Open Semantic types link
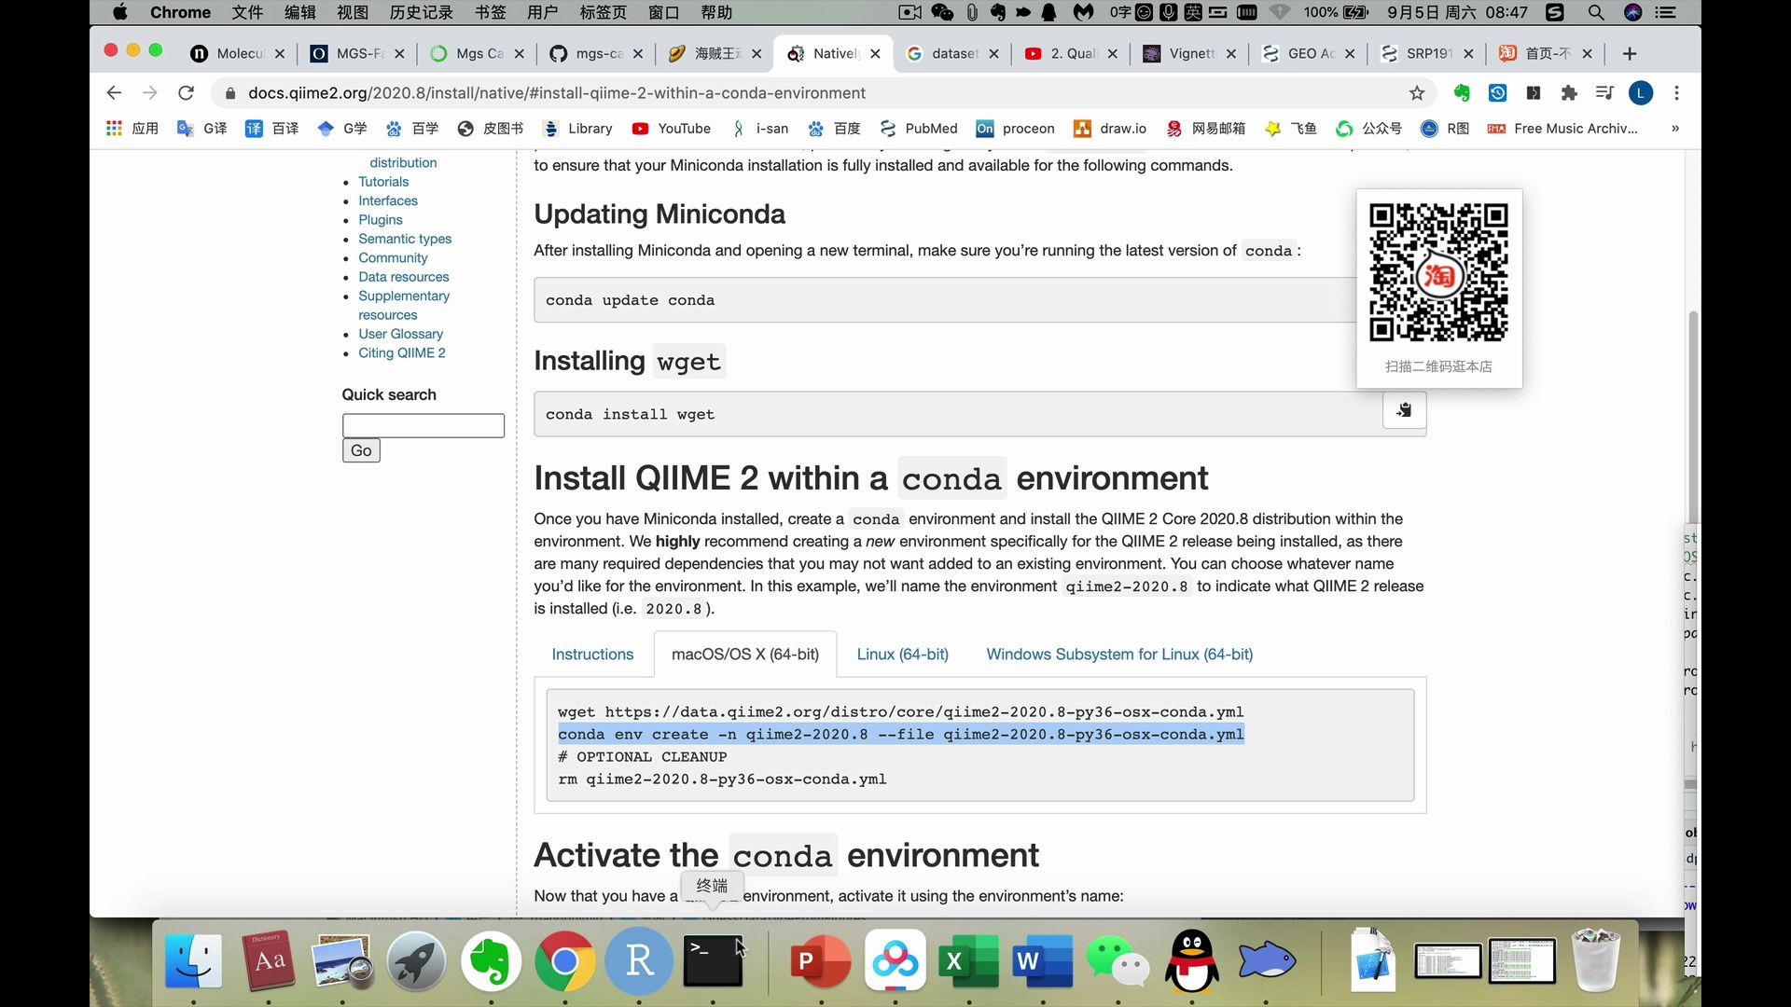Viewport: 1791px width, 1007px height. [x=405, y=239]
